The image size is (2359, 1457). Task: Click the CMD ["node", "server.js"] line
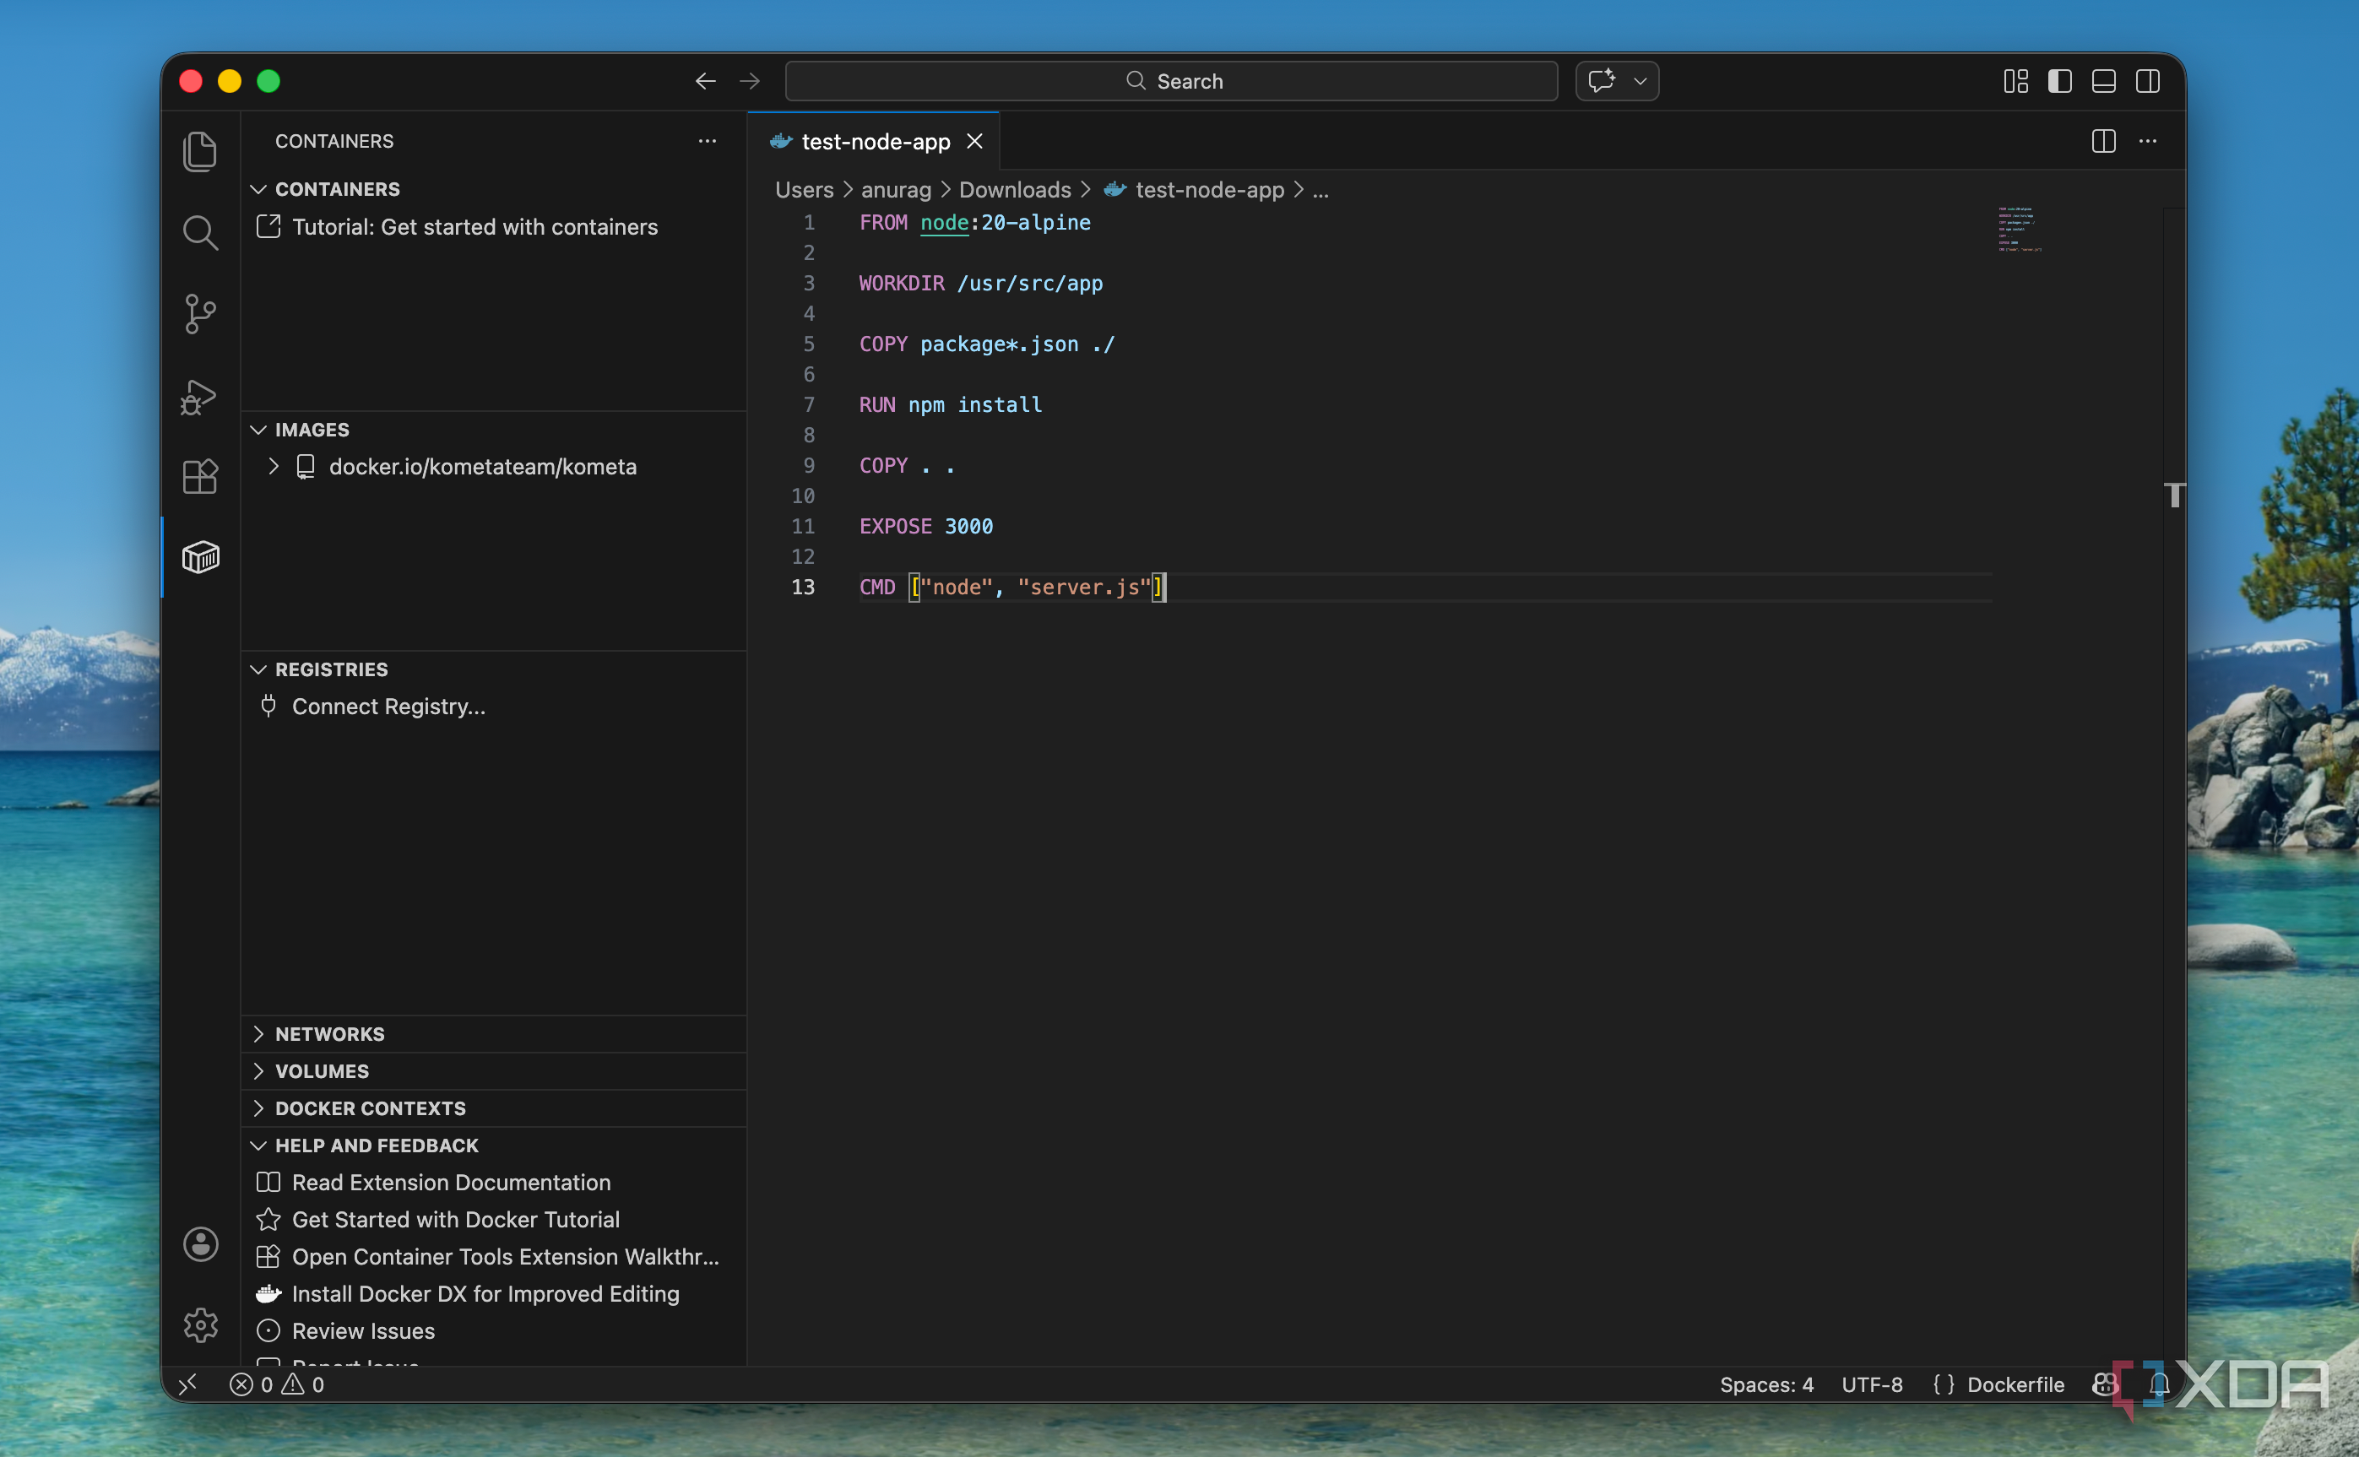tap(1011, 587)
